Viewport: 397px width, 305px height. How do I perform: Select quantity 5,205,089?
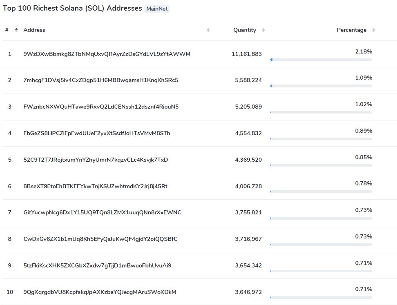click(248, 107)
